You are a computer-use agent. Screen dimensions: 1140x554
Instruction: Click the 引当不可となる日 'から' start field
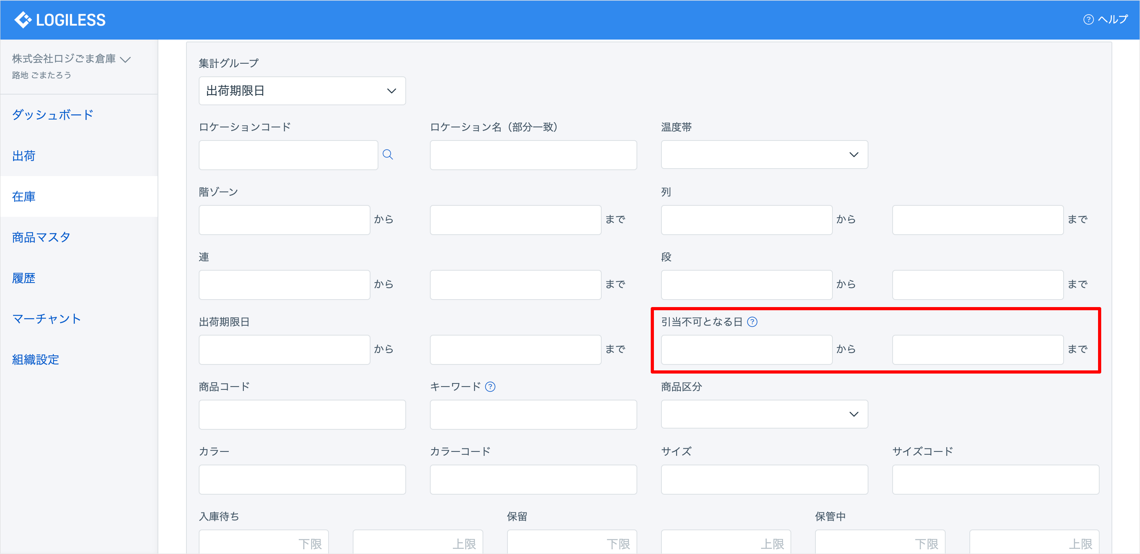[x=747, y=349]
